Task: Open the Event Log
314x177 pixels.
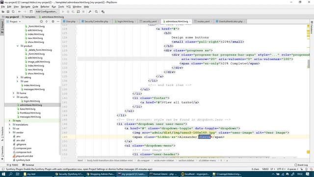Action: click(x=301, y=165)
